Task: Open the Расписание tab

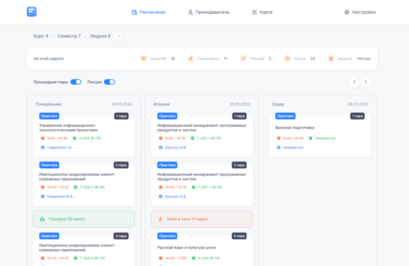Action: pos(149,12)
